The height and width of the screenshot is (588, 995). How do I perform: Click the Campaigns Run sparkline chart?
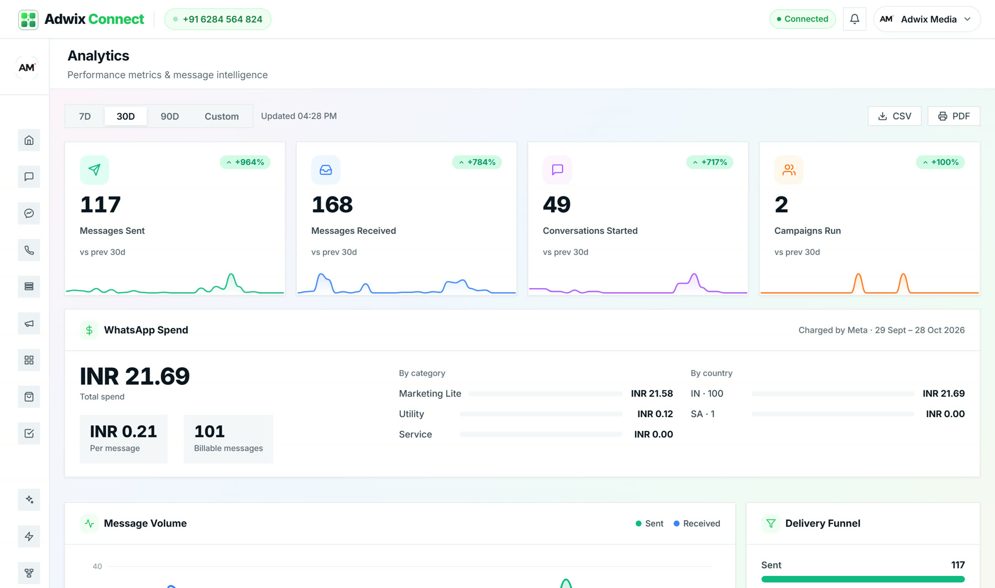click(x=870, y=283)
